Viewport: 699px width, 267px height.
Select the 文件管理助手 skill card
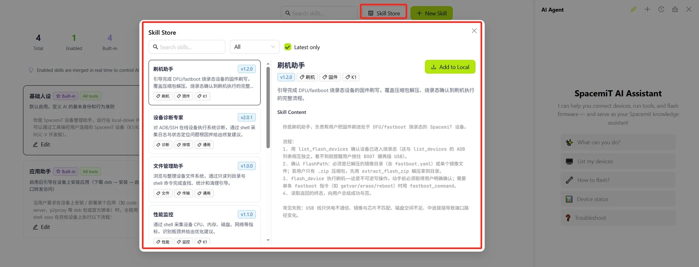[x=204, y=180]
